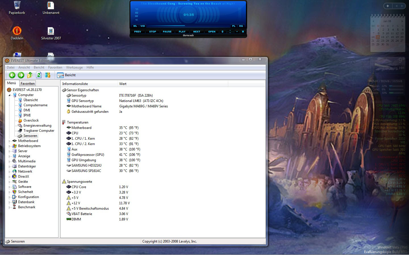Toggle the PL playlist button in player

[x=233, y=26]
